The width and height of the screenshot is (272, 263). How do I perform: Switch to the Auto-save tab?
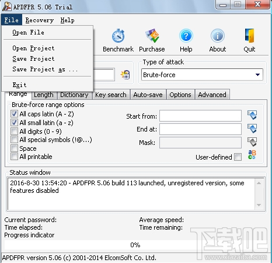(148, 95)
